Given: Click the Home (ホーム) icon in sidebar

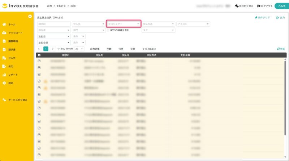Looking at the screenshot, I should pos(4,24).
